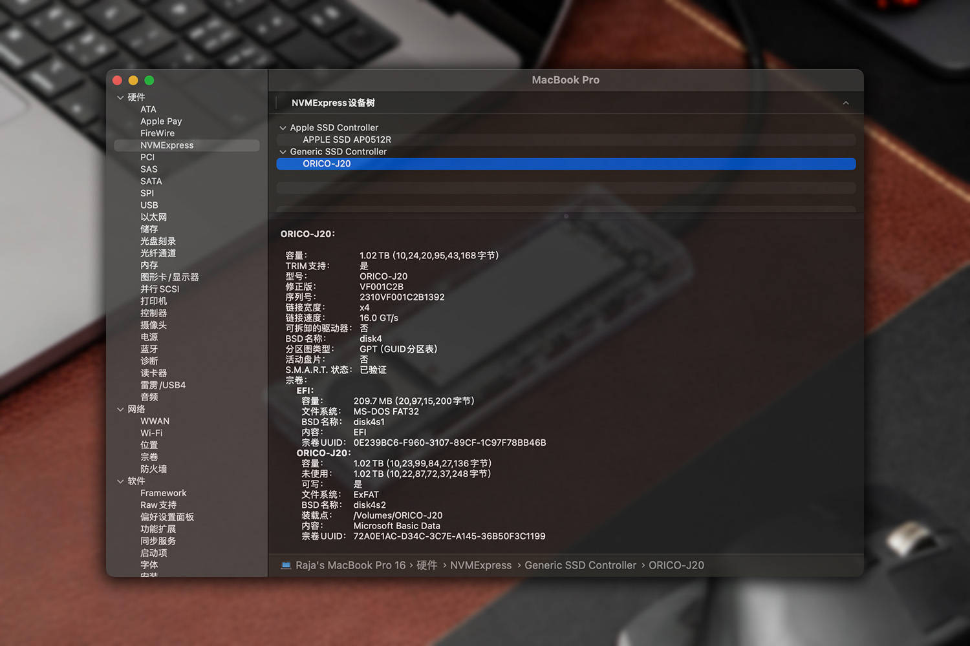Select SATA in the hardware list
This screenshot has width=970, height=646.
[x=151, y=182]
